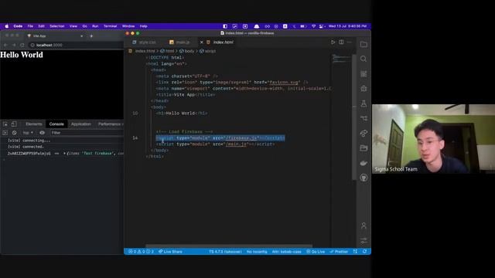Viewport: 495px width, 278px height.
Task: Click the index.html breadcrumb
Action: 145,51
